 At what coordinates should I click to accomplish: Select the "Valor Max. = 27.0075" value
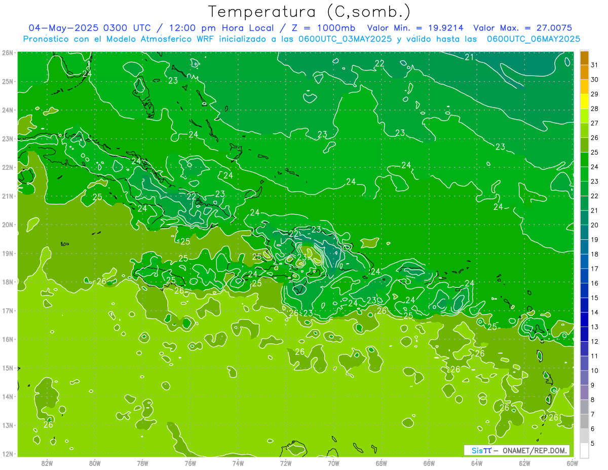click(x=523, y=28)
